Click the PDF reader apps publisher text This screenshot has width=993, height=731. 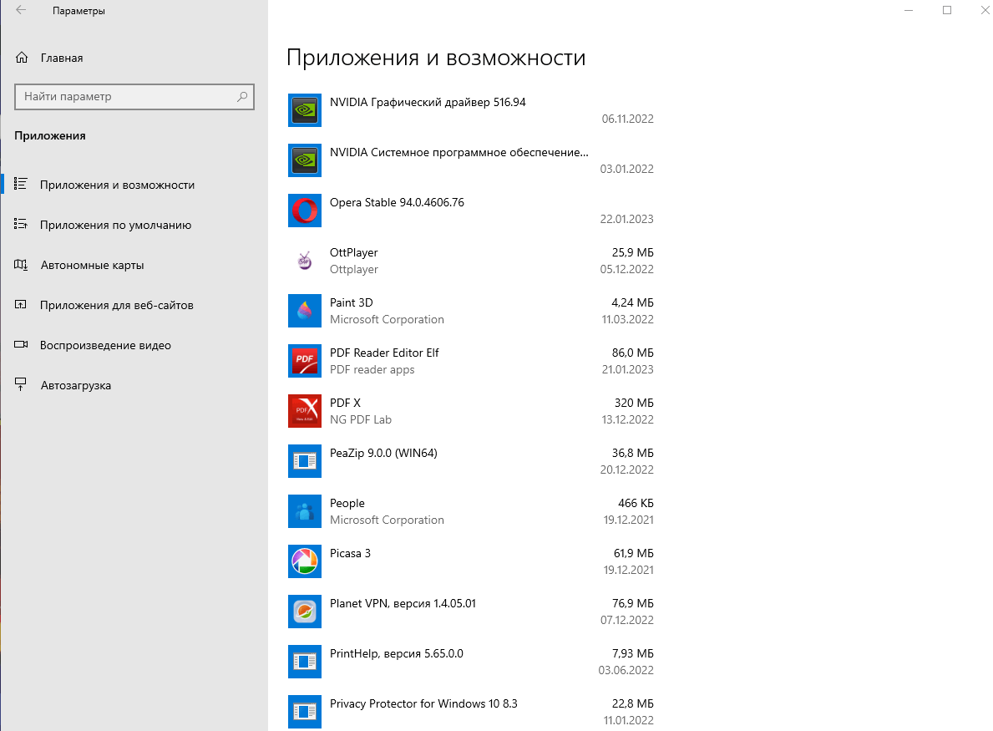[x=372, y=369]
